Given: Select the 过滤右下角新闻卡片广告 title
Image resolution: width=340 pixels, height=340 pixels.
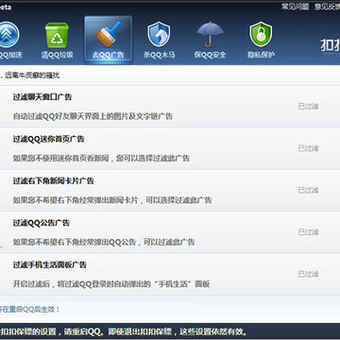Looking at the screenshot, I should 53,181.
